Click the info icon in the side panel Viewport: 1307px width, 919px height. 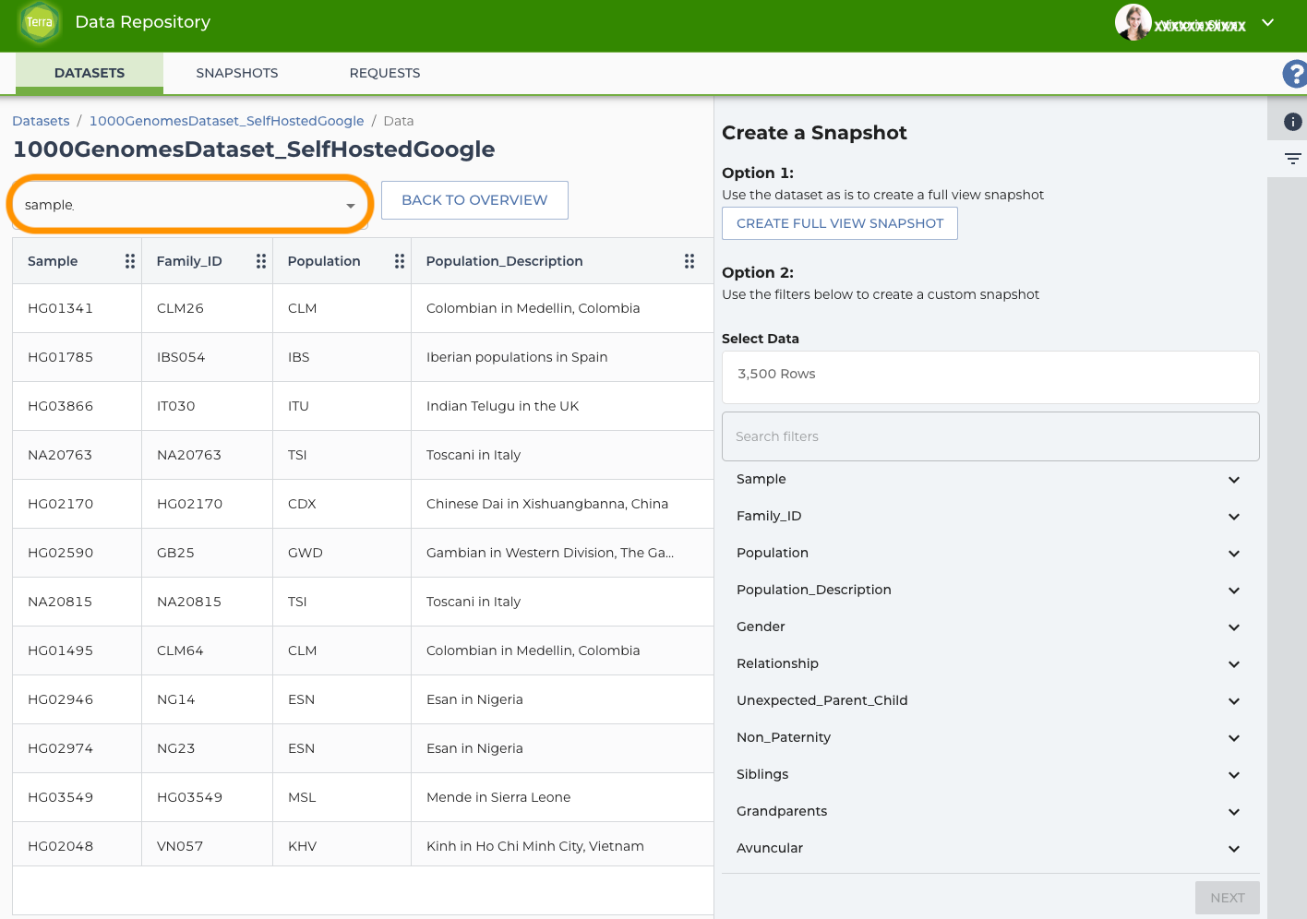click(x=1292, y=122)
